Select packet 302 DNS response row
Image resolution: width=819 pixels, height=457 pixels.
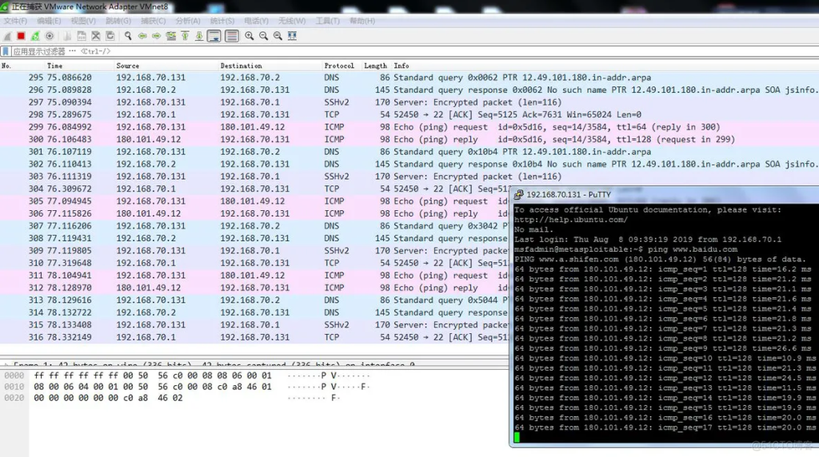point(409,164)
